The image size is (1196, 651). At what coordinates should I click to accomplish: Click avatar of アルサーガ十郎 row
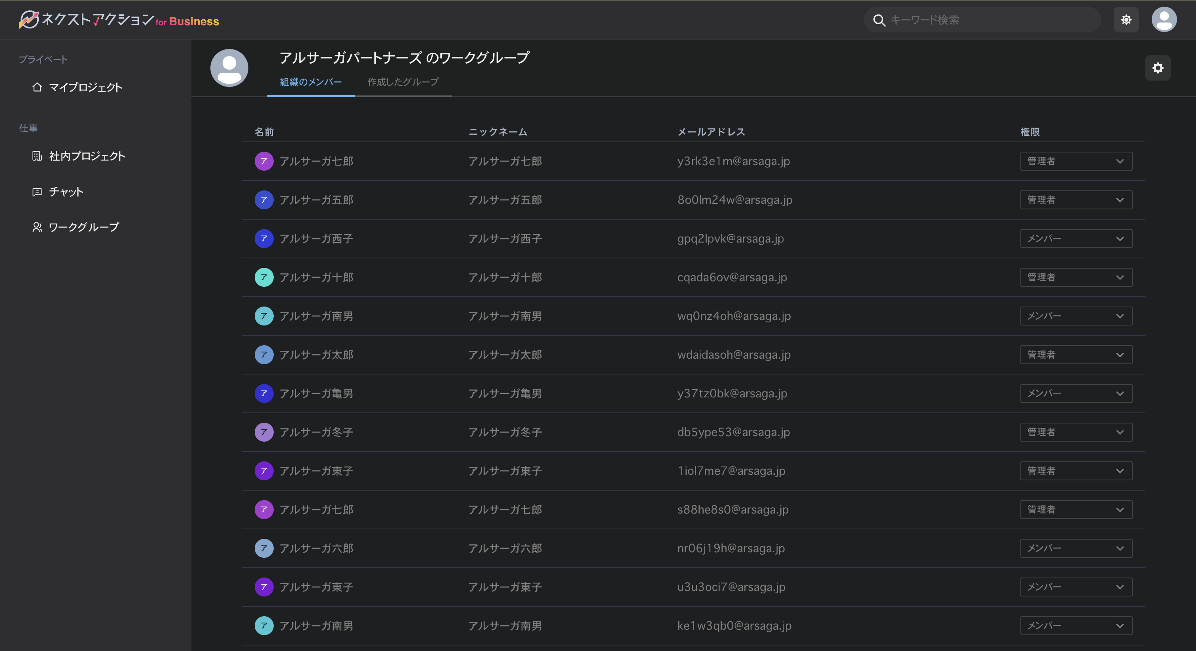[264, 277]
